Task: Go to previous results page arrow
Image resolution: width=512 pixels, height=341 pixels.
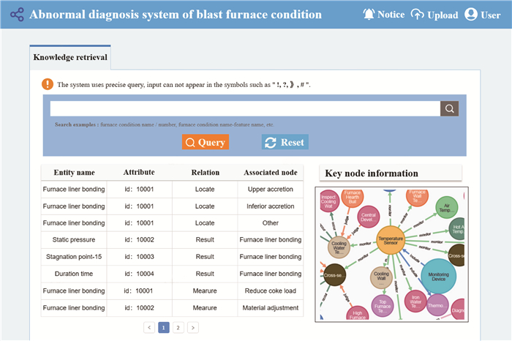Action: (x=149, y=328)
